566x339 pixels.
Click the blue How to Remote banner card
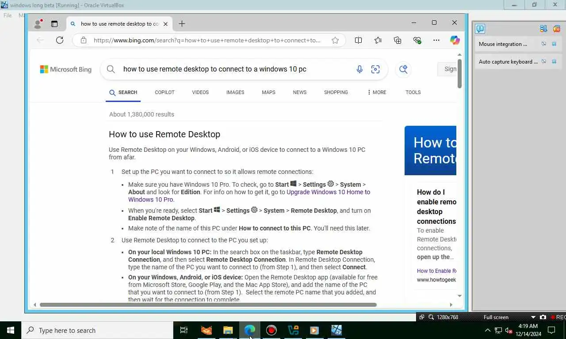point(430,151)
